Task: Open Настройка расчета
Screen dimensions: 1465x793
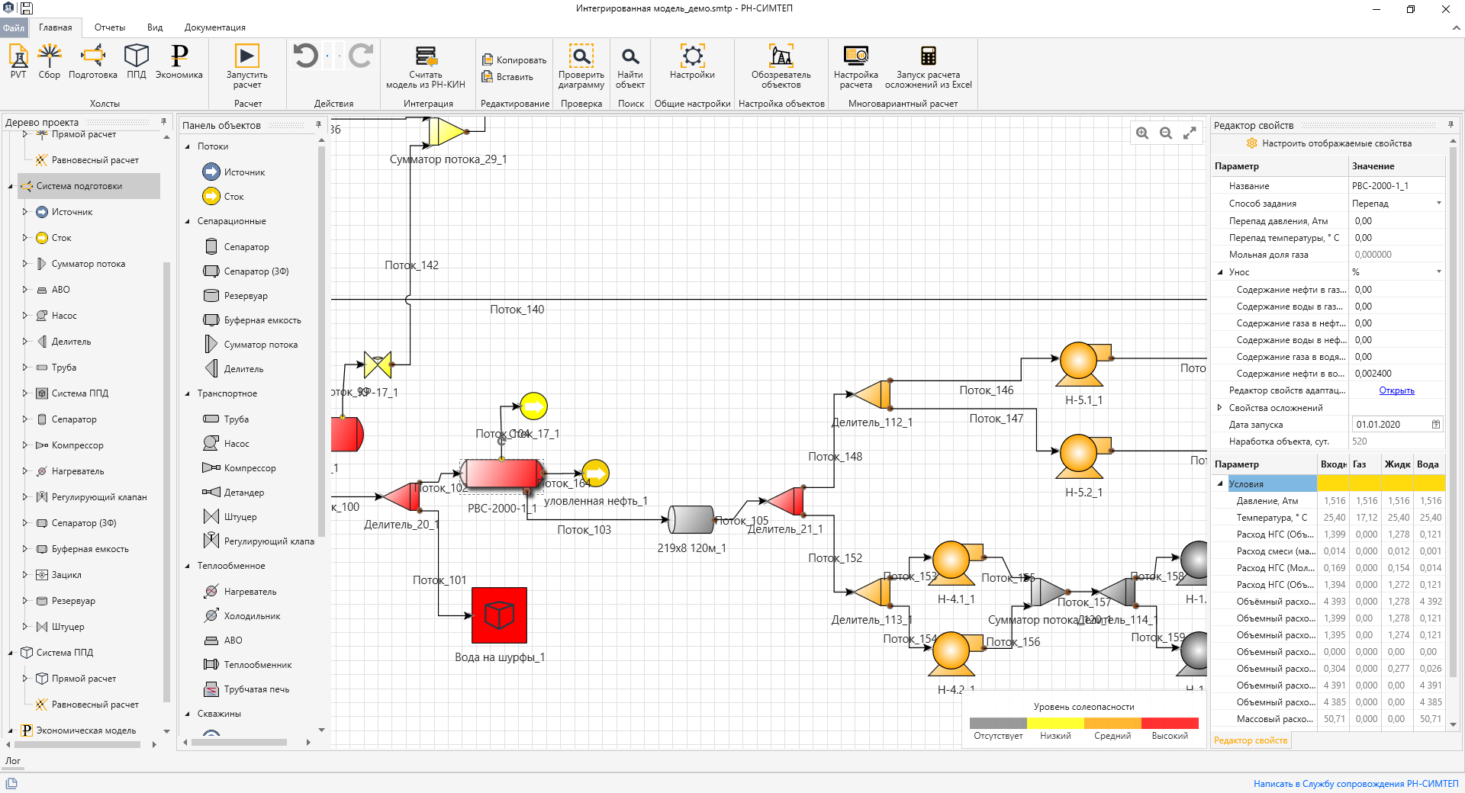Action: tap(856, 66)
